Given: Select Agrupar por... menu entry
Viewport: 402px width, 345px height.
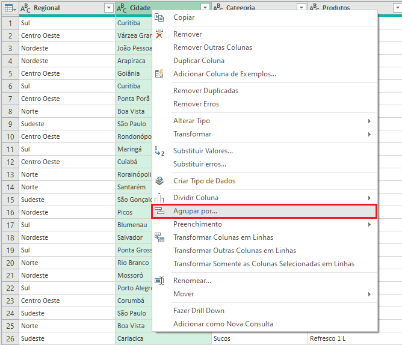Looking at the screenshot, I should pos(265,211).
